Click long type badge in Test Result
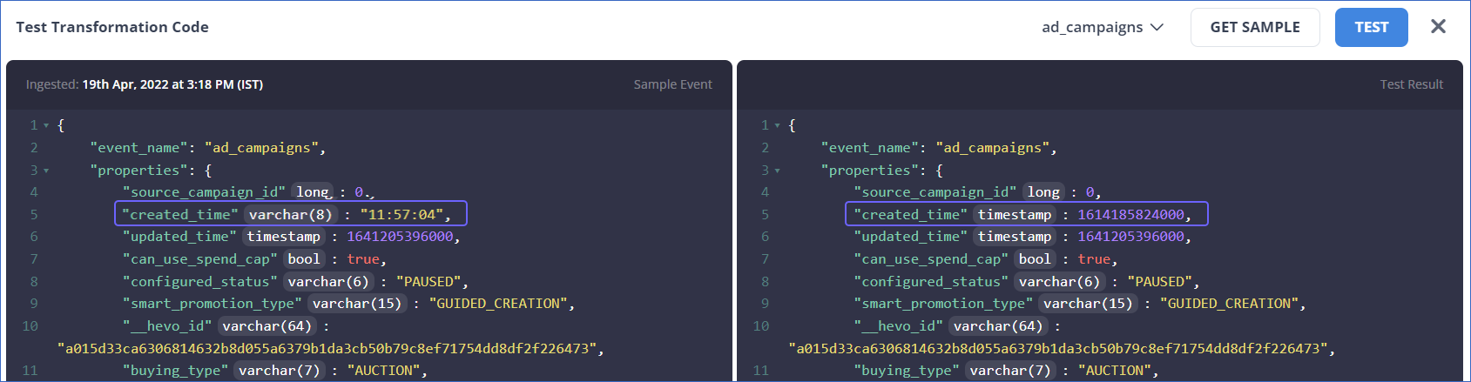 (1043, 192)
